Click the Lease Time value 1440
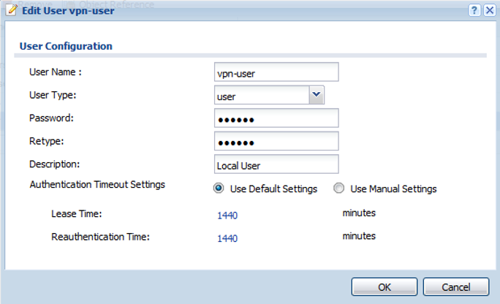The height and width of the screenshot is (304, 500). tap(227, 215)
